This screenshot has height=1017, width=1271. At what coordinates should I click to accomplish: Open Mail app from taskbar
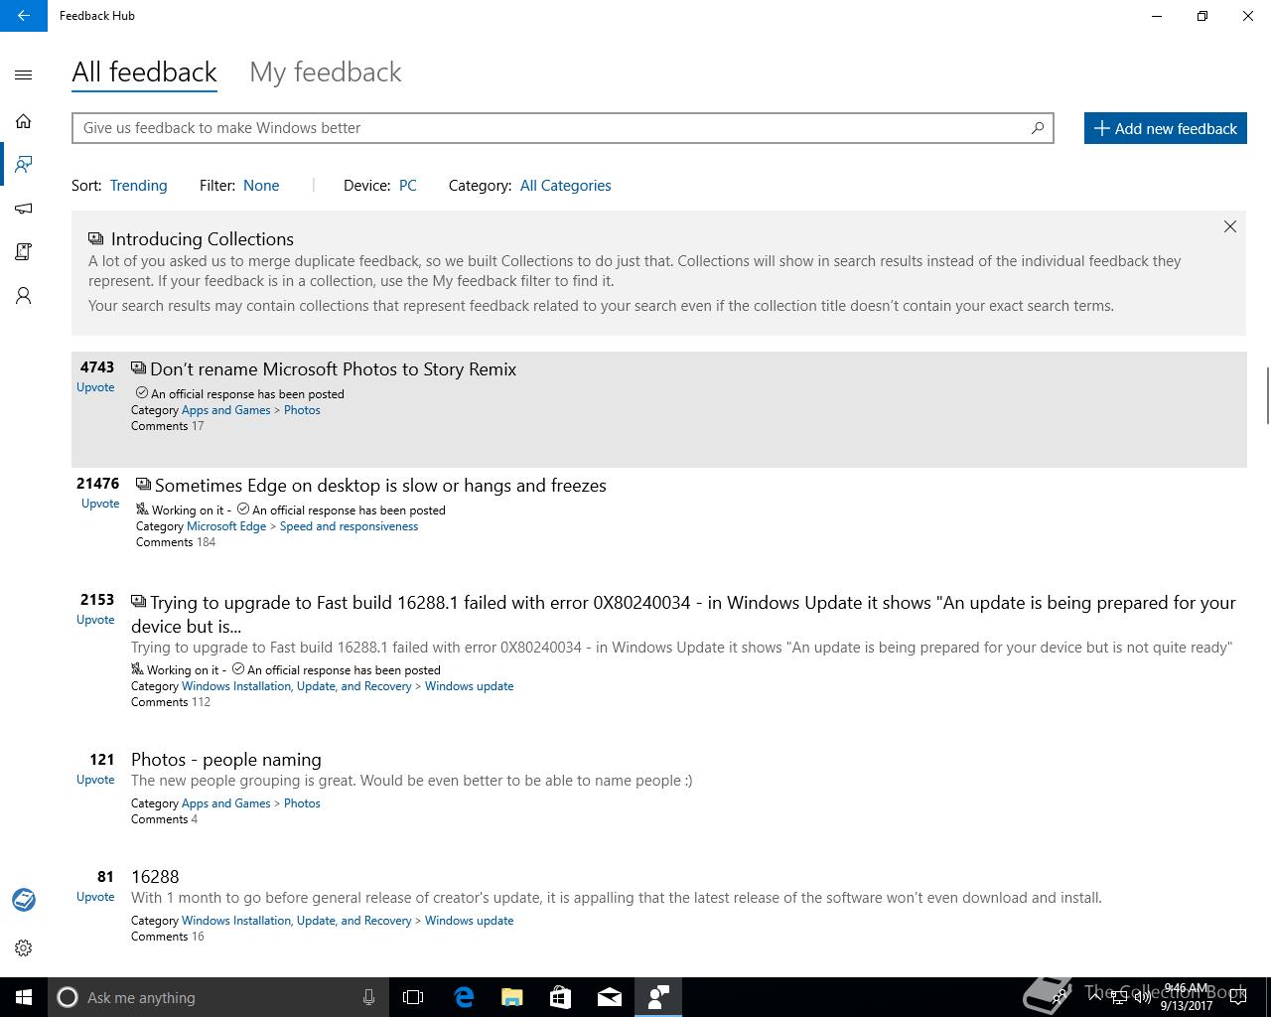coord(610,997)
